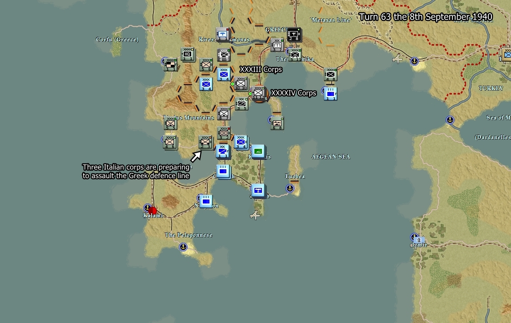The width and height of the screenshot is (511, 323).
Task: Click the 'Metaxas Line' map label
Action: click(331, 20)
